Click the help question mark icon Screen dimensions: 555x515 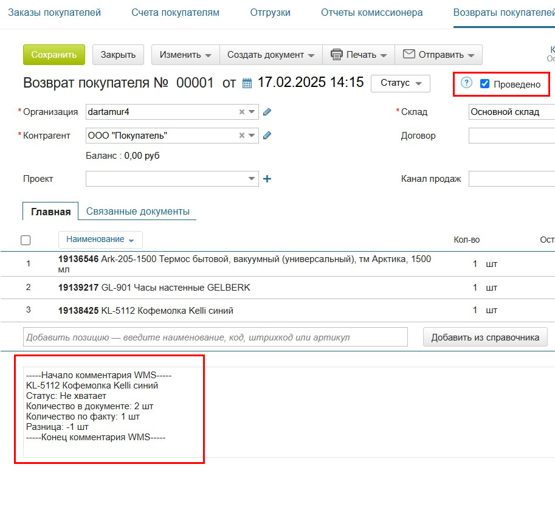[466, 83]
